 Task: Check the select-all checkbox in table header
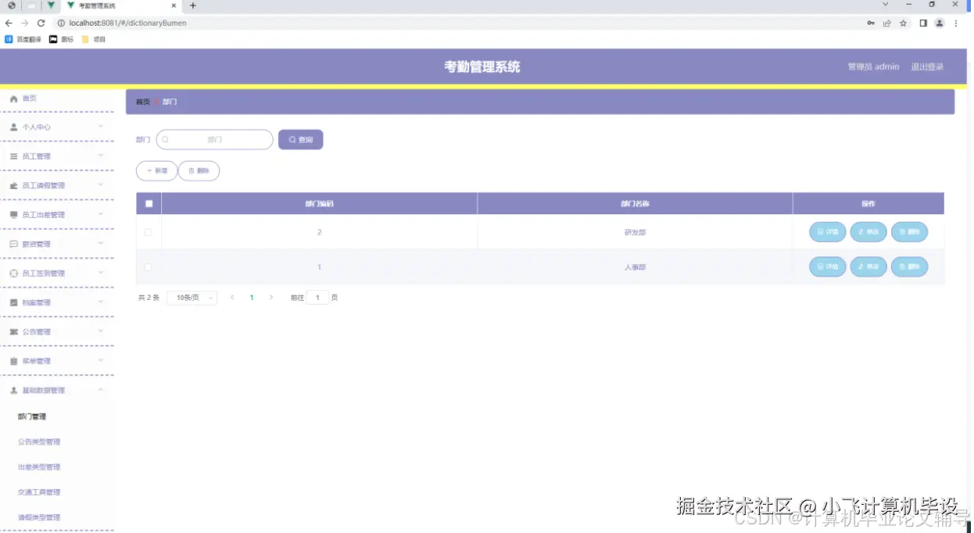coord(147,202)
